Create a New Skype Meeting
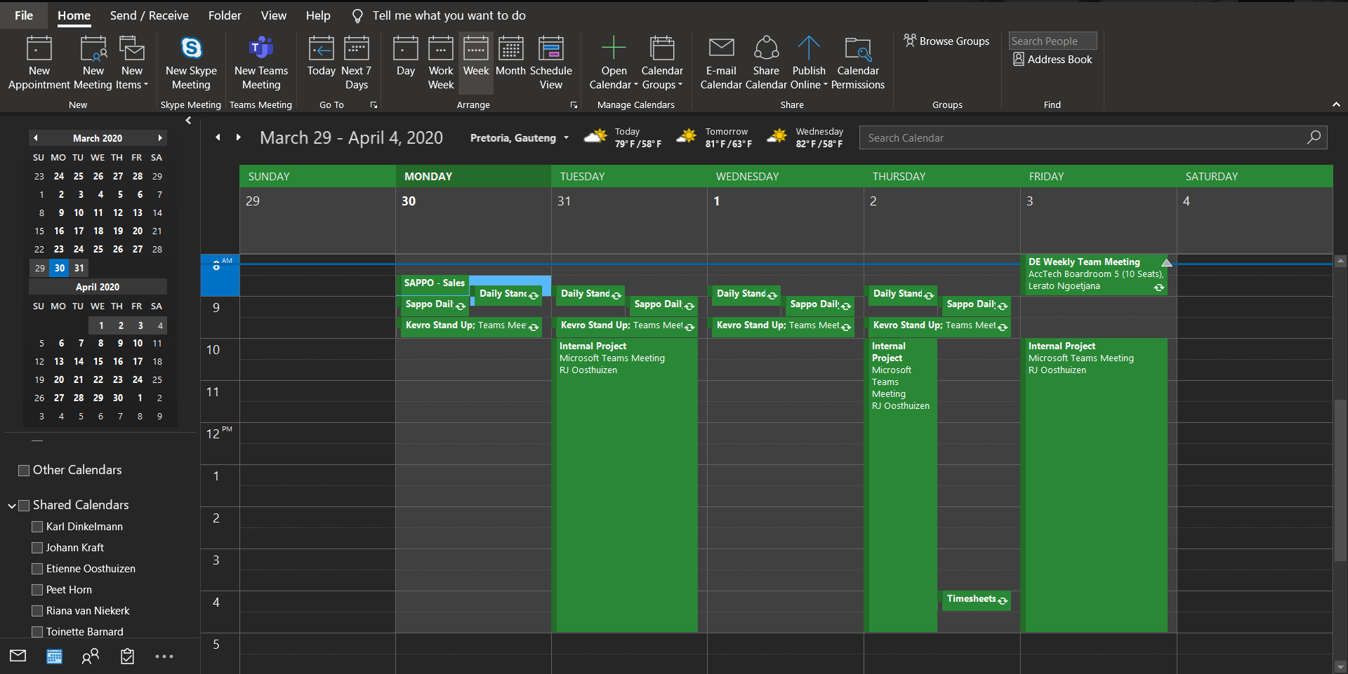Viewport: 1348px width, 674px height. click(191, 63)
